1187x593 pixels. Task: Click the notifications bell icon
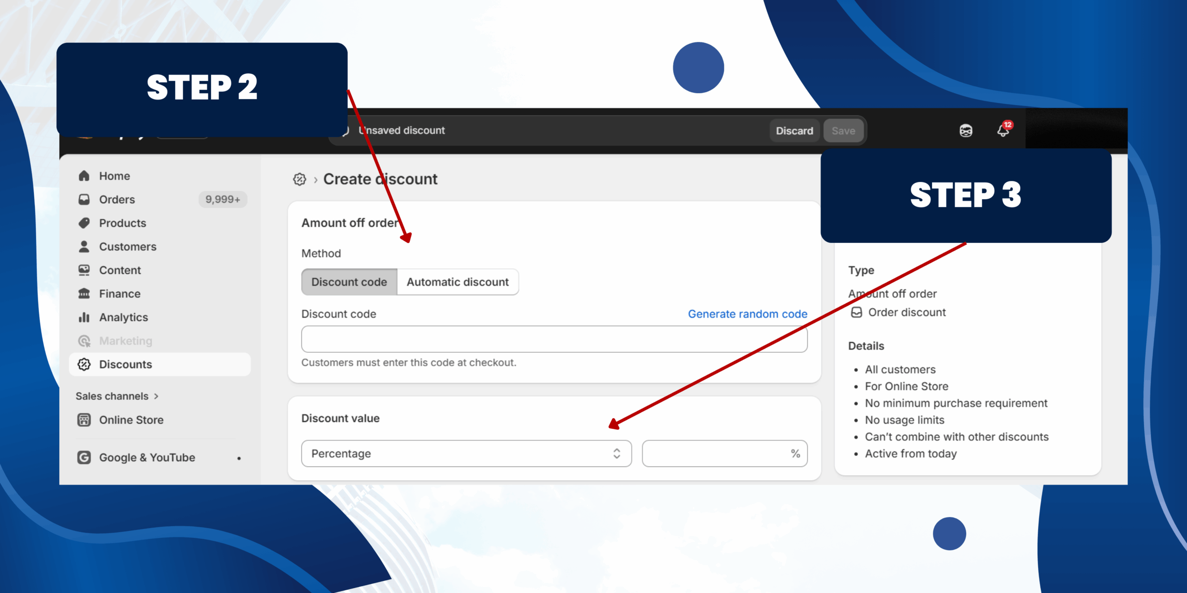pos(1003,131)
